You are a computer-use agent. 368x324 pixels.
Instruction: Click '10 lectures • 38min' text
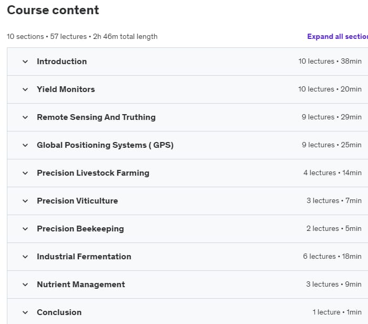pos(330,62)
